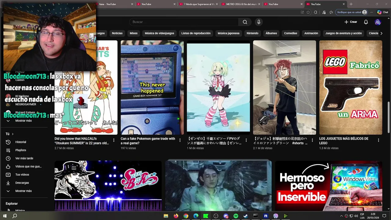This screenshot has height=220, width=391.
Task: Close the active YouTube tab
Action: [x=344, y=4]
